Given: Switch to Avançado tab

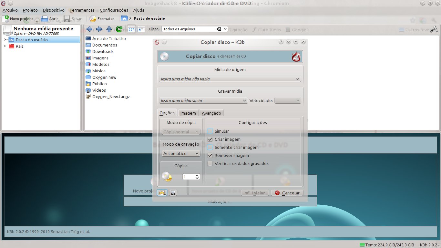Looking at the screenshot, I should (x=211, y=113).
